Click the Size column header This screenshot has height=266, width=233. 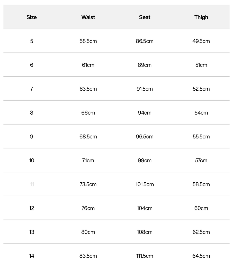[x=32, y=17]
